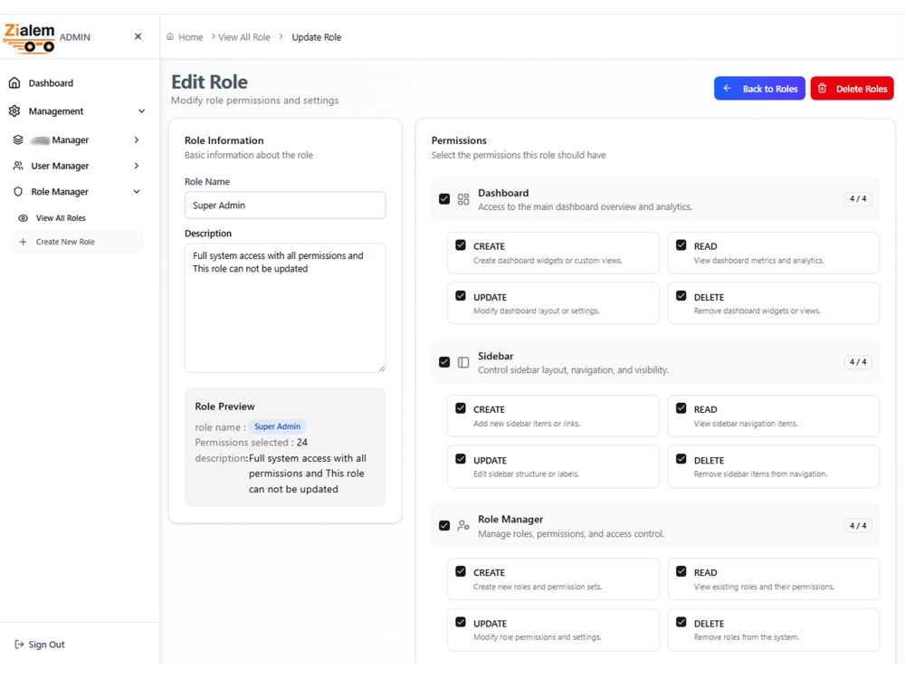Uncheck Sidebar DELETE permission
This screenshot has width=905, height=679.
(x=681, y=459)
